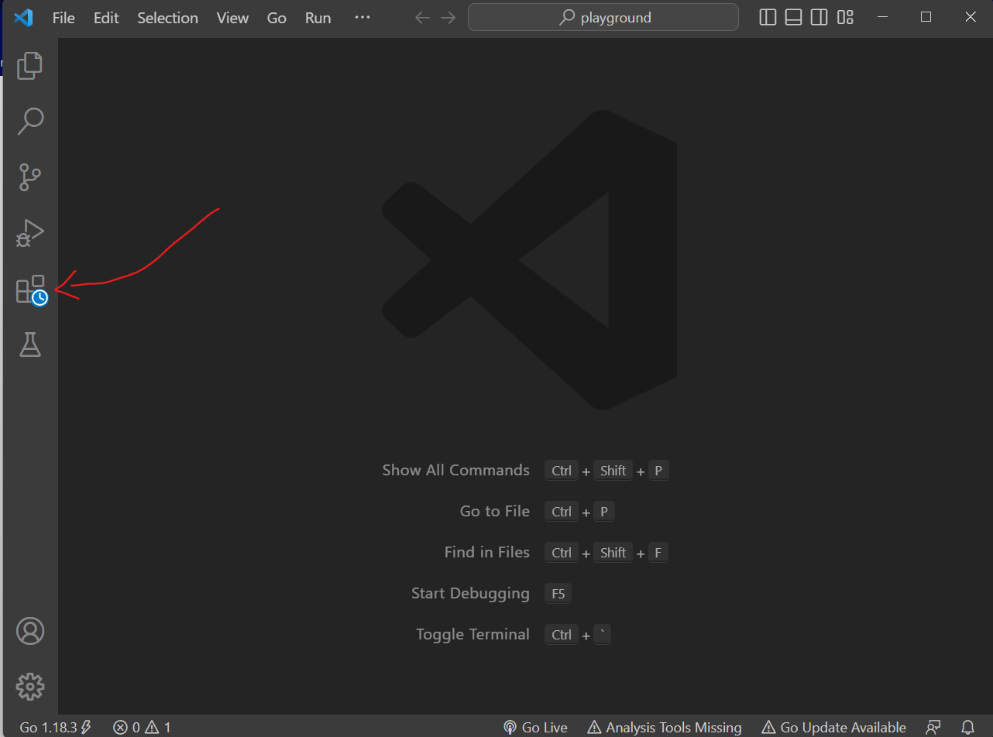Toggle the primary side bar
The width and height of the screenshot is (993, 737).
tap(768, 16)
